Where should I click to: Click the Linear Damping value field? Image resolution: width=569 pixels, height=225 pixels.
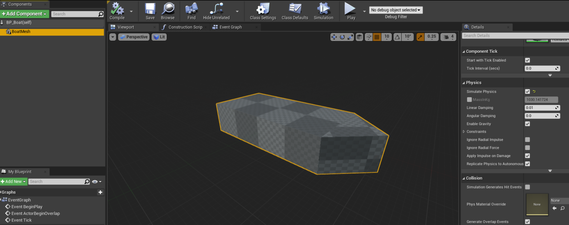[x=540, y=108]
